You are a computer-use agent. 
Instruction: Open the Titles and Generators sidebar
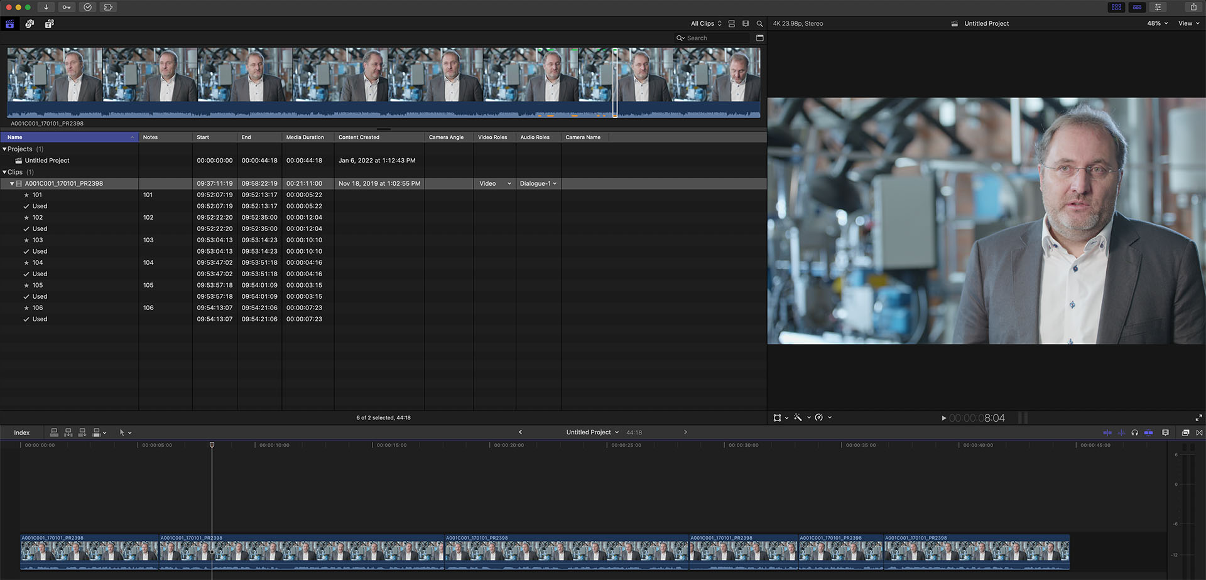click(x=49, y=24)
